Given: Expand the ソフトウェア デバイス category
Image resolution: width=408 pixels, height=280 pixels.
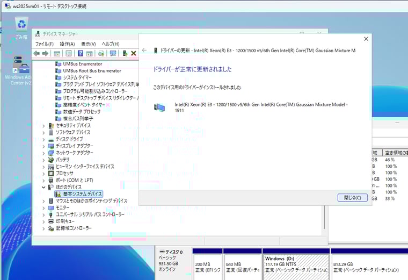Looking at the screenshot, I should pyautogui.click(x=43, y=132).
